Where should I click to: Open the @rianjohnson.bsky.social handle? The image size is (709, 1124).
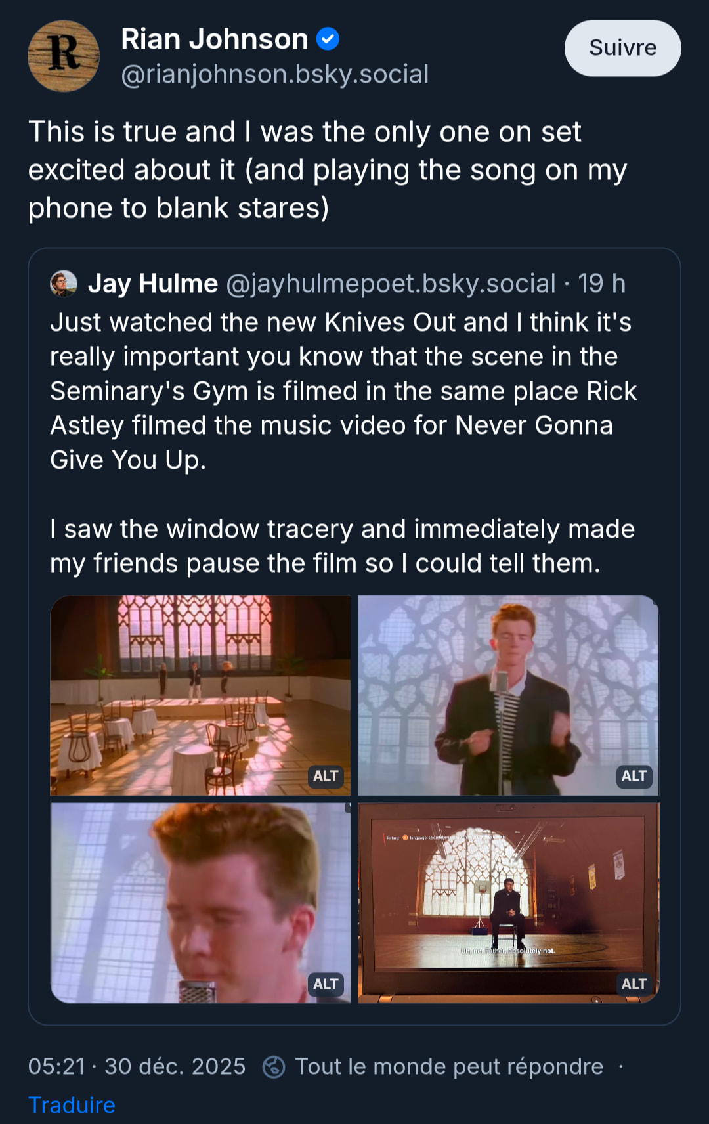(275, 74)
